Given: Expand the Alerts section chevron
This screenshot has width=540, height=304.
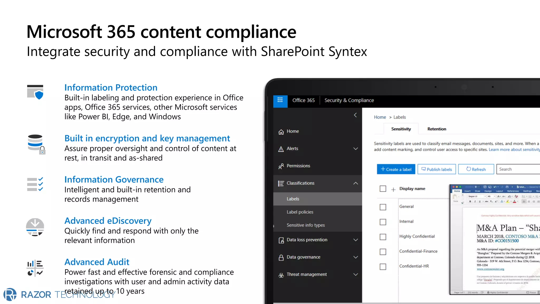Looking at the screenshot, I should (355, 149).
